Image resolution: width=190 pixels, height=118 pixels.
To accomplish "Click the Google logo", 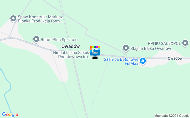I will [x=10, y=114].
